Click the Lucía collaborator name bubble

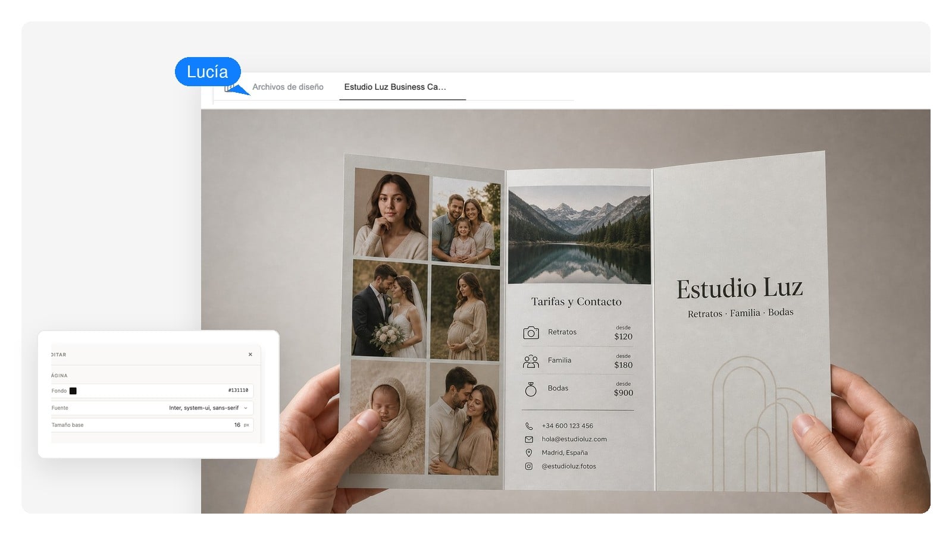(208, 72)
